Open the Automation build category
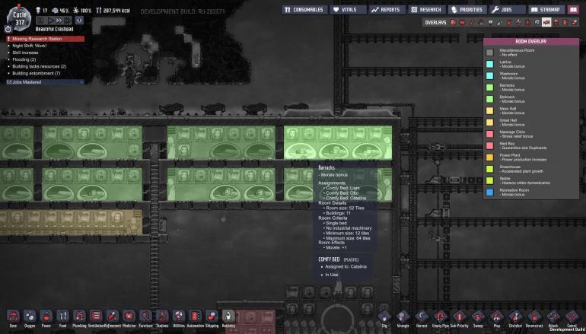This screenshot has width=586, height=334. pos(195,317)
